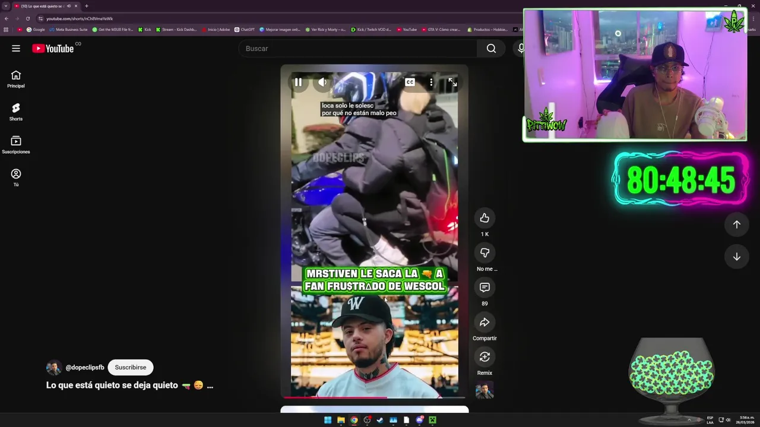Click the dopeclipsfb channel avatar
Image resolution: width=760 pixels, height=427 pixels.
[x=54, y=368]
